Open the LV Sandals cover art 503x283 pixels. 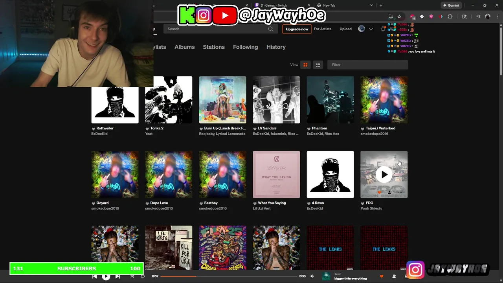click(276, 100)
